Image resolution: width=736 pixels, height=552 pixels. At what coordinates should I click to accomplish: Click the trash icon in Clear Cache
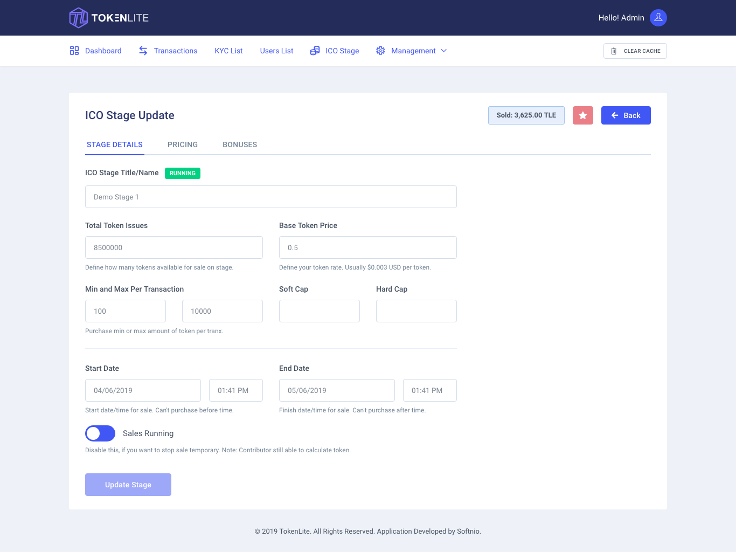(x=614, y=51)
